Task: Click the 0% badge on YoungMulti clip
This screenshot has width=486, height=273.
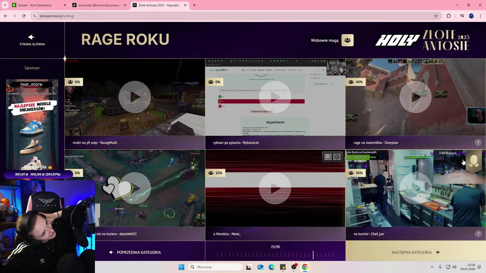Action: tap(74, 82)
